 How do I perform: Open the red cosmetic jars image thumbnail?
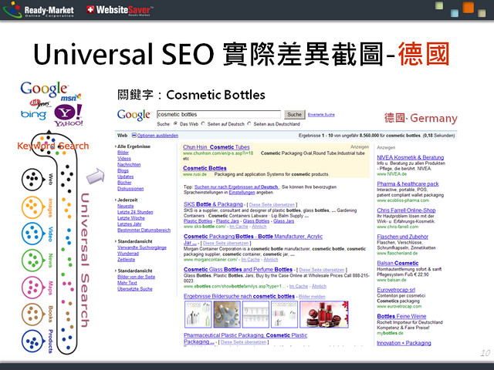[x=324, y=314]
